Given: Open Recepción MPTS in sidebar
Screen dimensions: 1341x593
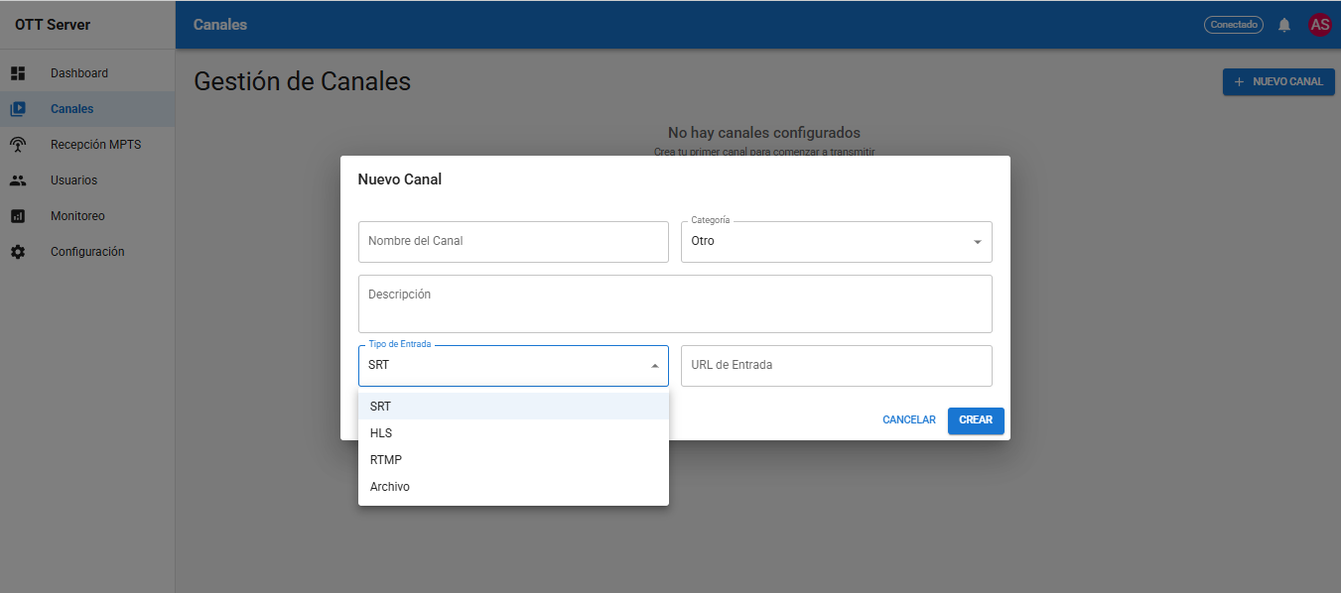Looking at the screenshot, I should click(x=87, y=145).
